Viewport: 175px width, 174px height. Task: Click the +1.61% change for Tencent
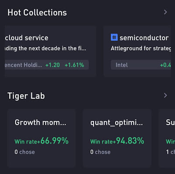(74, 65)
